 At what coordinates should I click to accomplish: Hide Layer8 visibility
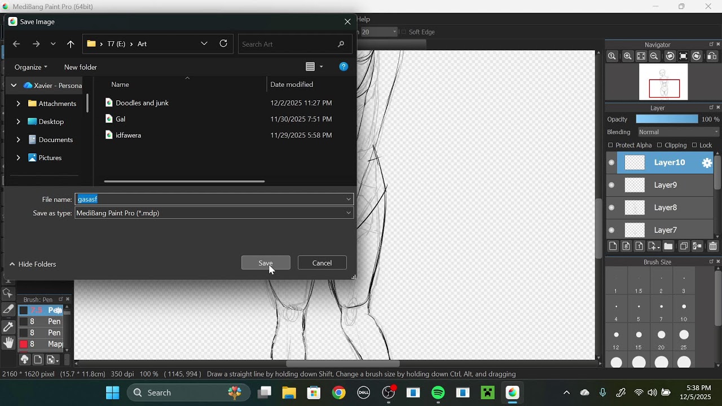click(x=611, y=208)
